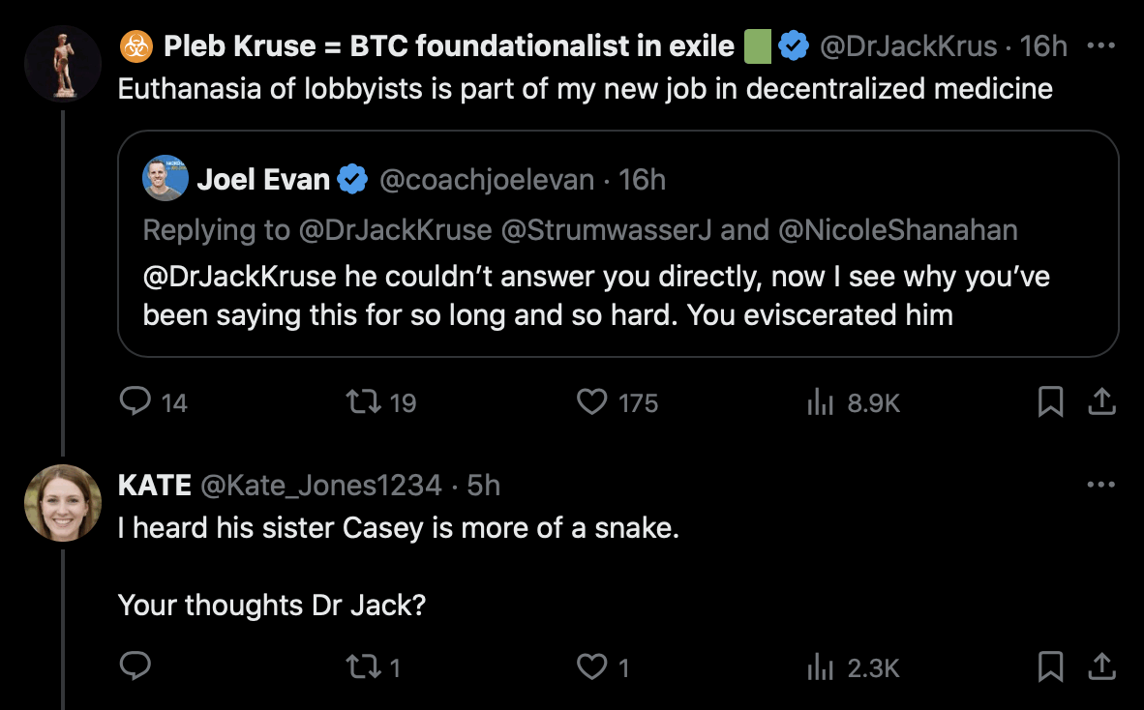Image resolution: width=1144 pixels, height=710 pixels.
Task: Open the @coachjoelevan handle in quoted tweet
Action: [x=487, y=179]
